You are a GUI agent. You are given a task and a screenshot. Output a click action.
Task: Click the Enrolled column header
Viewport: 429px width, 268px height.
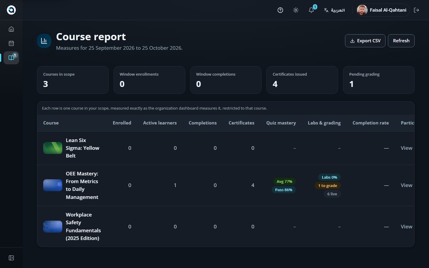pos(122,123)
